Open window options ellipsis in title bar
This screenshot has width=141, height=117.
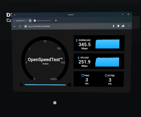pos(15,15)
